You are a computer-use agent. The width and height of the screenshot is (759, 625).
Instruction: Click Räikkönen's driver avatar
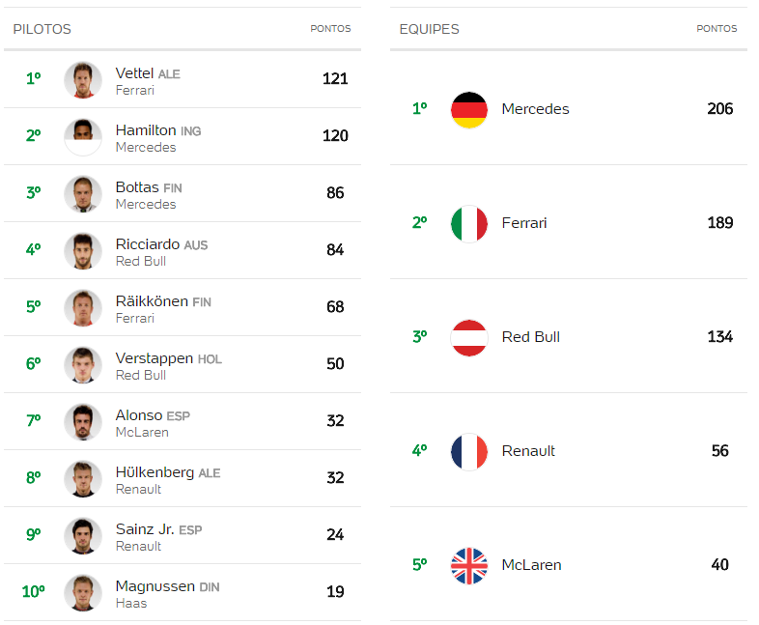83,308
